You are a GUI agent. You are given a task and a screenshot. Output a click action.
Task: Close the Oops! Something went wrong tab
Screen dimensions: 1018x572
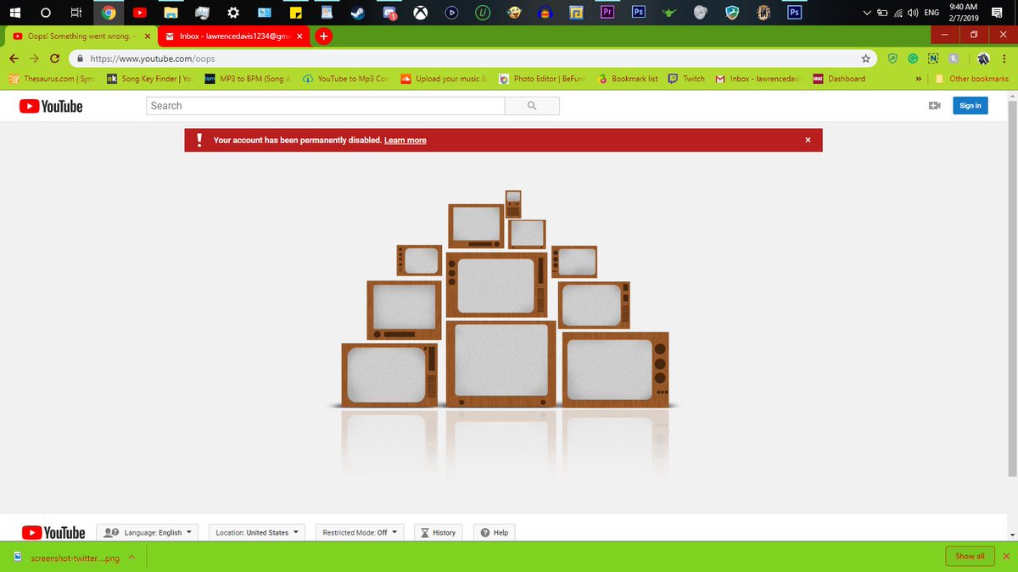(x=148, y=36)
